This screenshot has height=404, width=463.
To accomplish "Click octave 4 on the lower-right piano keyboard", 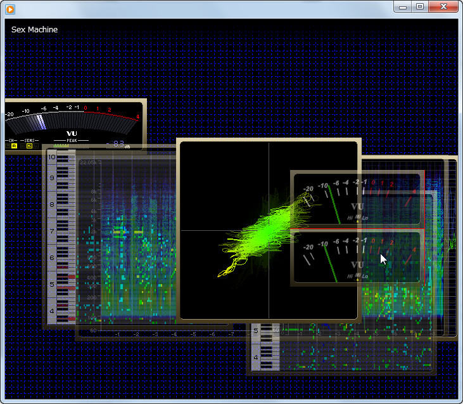I will (256, 357).
